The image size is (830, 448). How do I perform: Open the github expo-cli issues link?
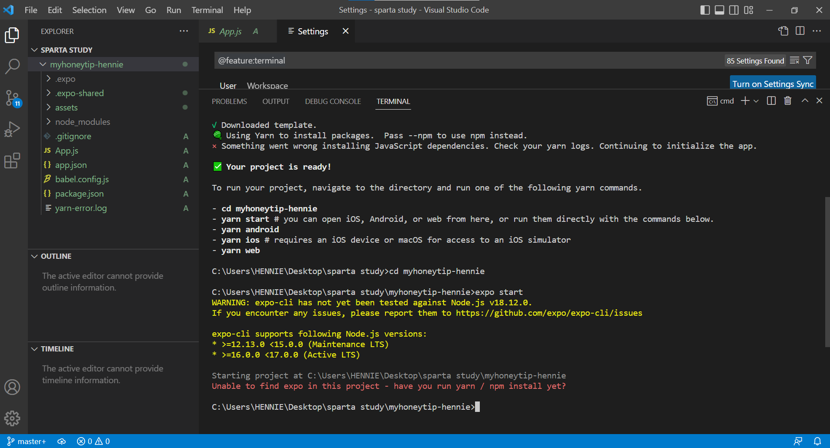(549, 313)
